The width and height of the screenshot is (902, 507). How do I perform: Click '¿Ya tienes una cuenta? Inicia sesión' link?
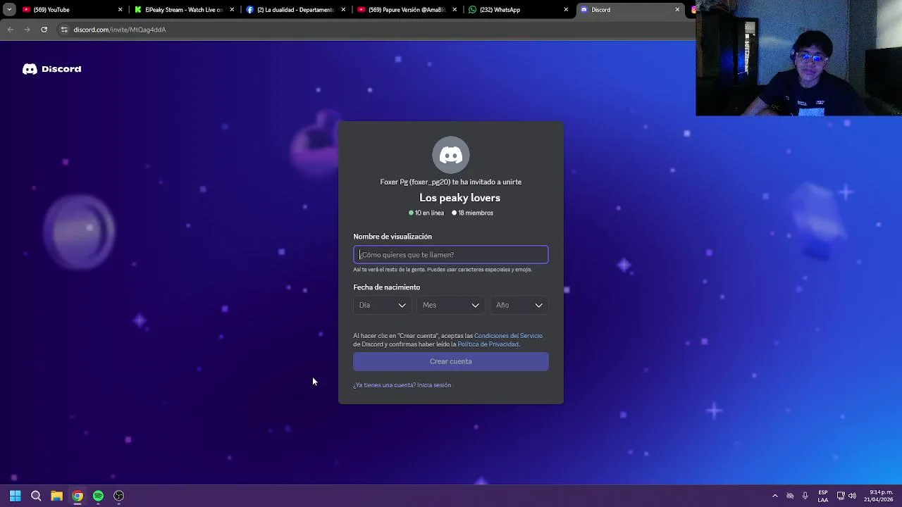pos(402,385)
